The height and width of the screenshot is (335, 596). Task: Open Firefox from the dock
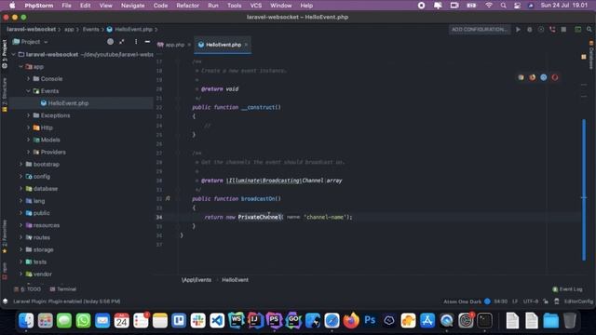[351, 320]
